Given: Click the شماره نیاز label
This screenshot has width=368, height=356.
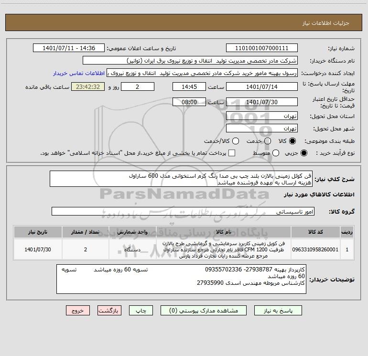Looking at the screenshot, I should pos(341,49).
